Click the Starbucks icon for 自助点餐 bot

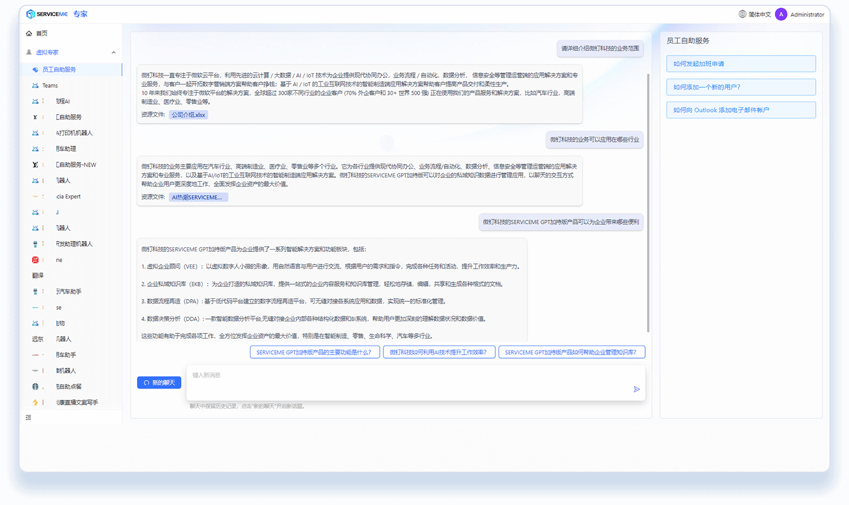(x=35, y=387)
